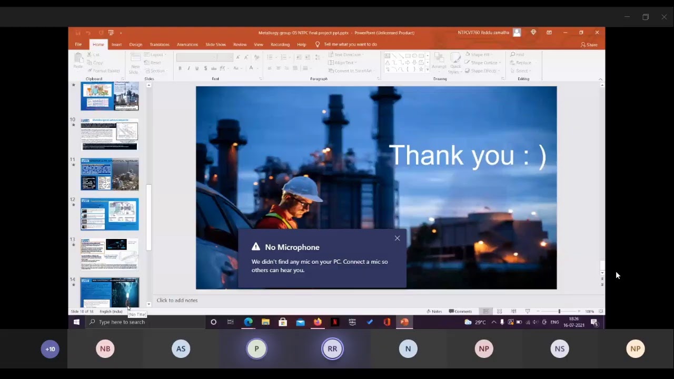Click the Bullets list icon
Image resolution: width=674 pixels, height=379 pixels.
coord(270,57)
